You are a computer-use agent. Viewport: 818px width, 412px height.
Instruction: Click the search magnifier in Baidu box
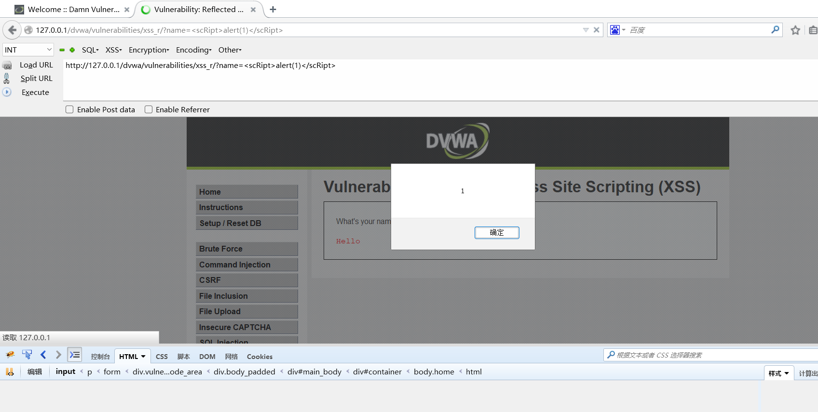coord(775,30)
